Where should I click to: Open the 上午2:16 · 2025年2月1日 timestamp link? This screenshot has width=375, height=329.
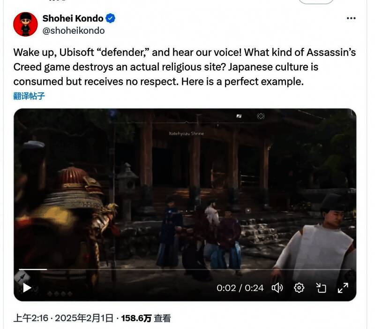(63, 318)
